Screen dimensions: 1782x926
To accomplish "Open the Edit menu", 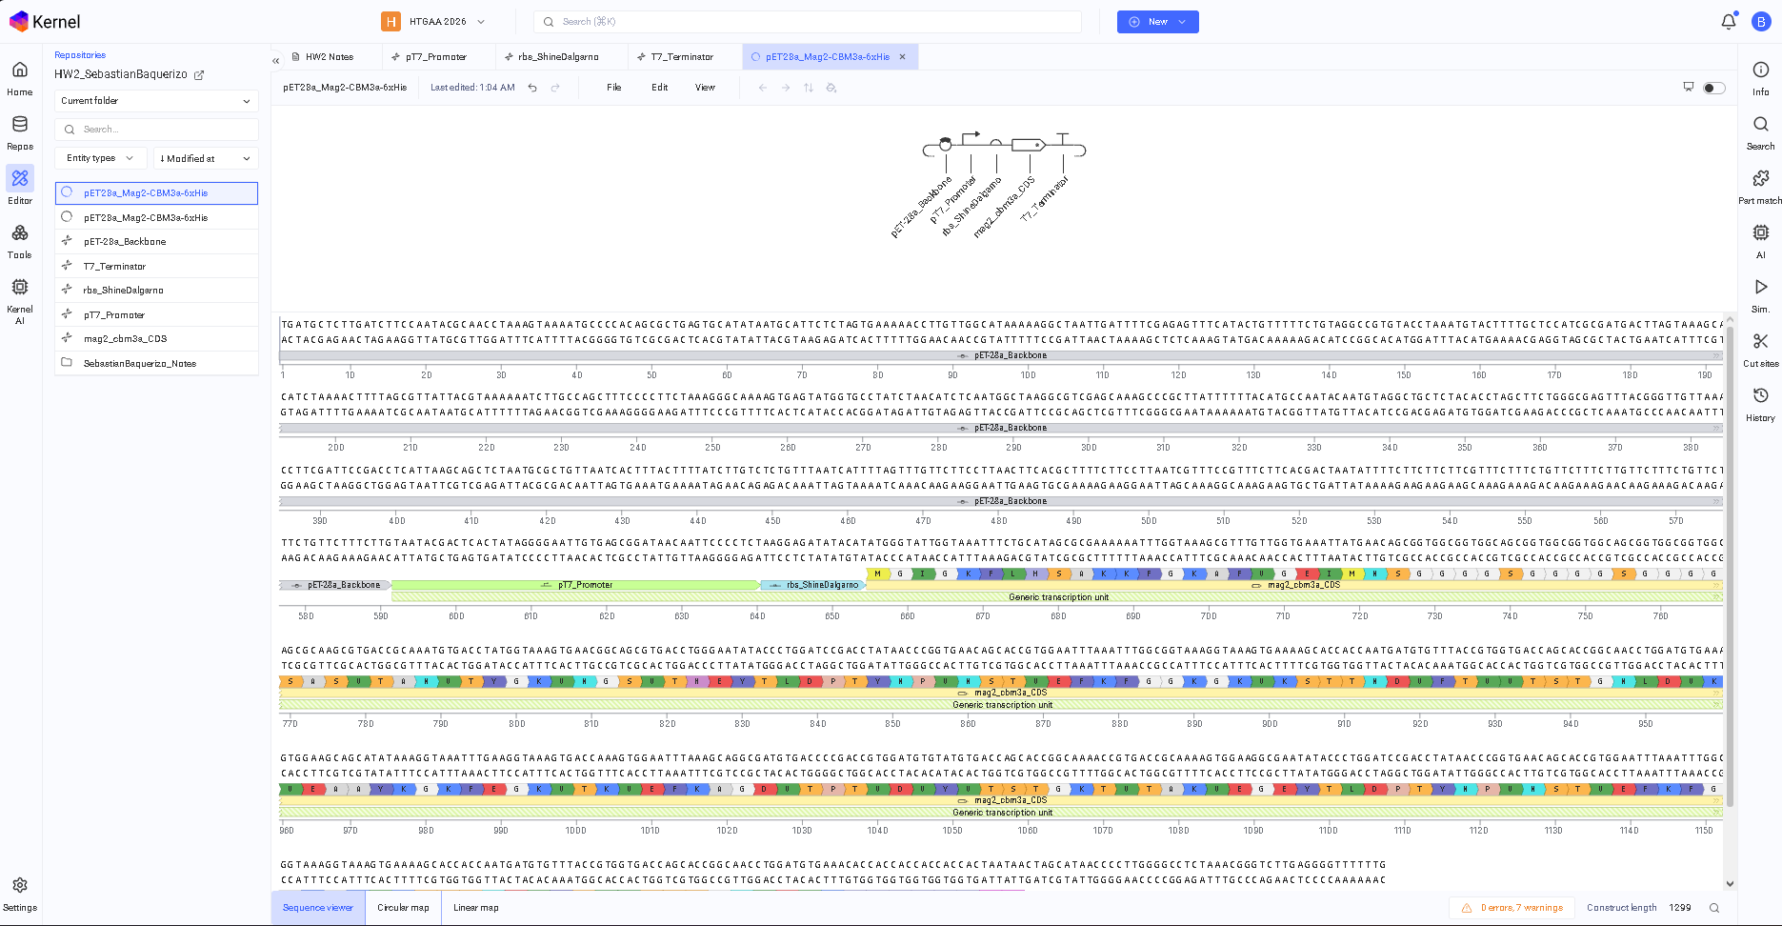I will pos(659,88).
